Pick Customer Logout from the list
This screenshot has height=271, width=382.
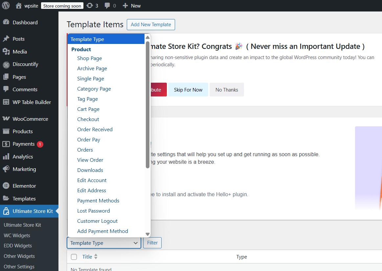98,221
